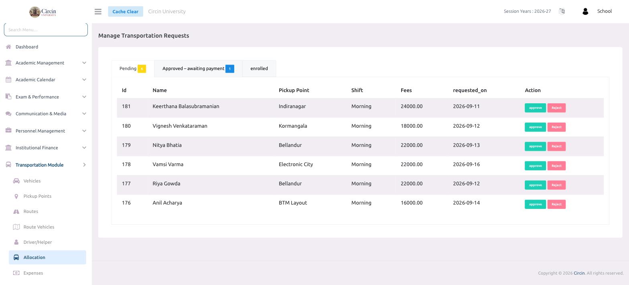Image resolution: width=629 pixels, height=285 pixels.
Task: Approve Nitya Bhatia's request
Action: coord(535,146)
